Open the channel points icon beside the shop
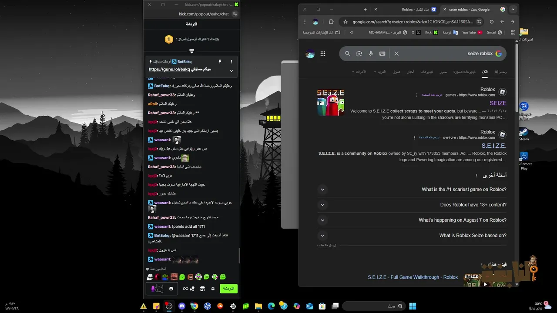 [188, 289]
